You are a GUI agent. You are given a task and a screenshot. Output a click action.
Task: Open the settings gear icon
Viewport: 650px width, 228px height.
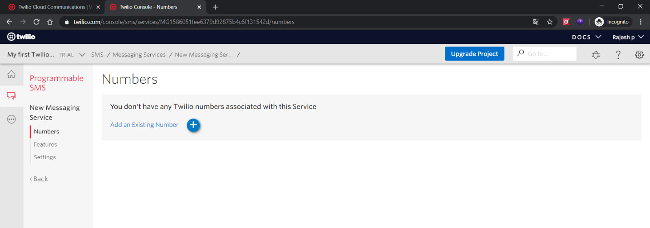coord(639,54)
